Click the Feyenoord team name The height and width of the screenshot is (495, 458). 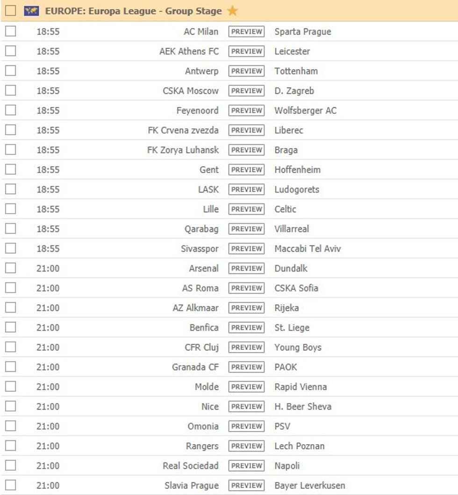pyautogui.click(x=197, y=111)
